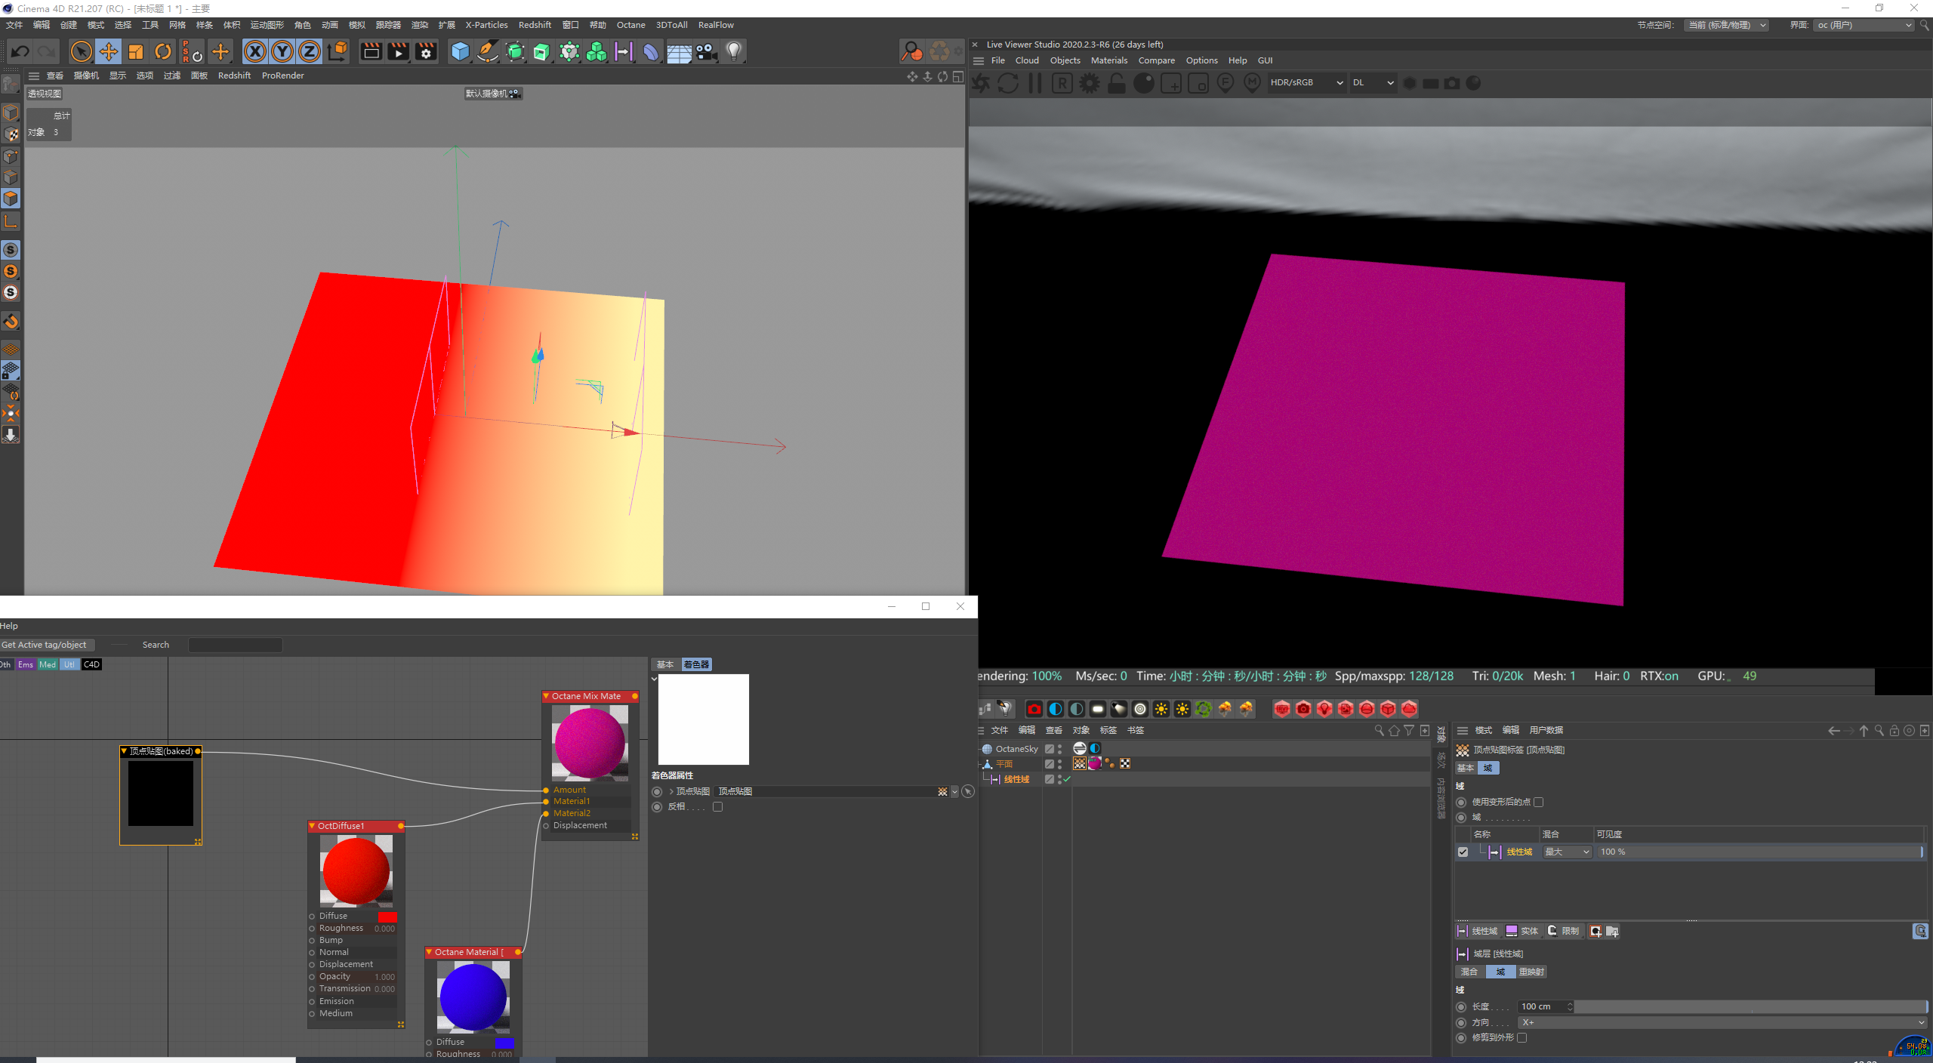Click the red Diffuse color swatch
1933x1063 pixels.
pyautogui.click(x=387, y=916)
